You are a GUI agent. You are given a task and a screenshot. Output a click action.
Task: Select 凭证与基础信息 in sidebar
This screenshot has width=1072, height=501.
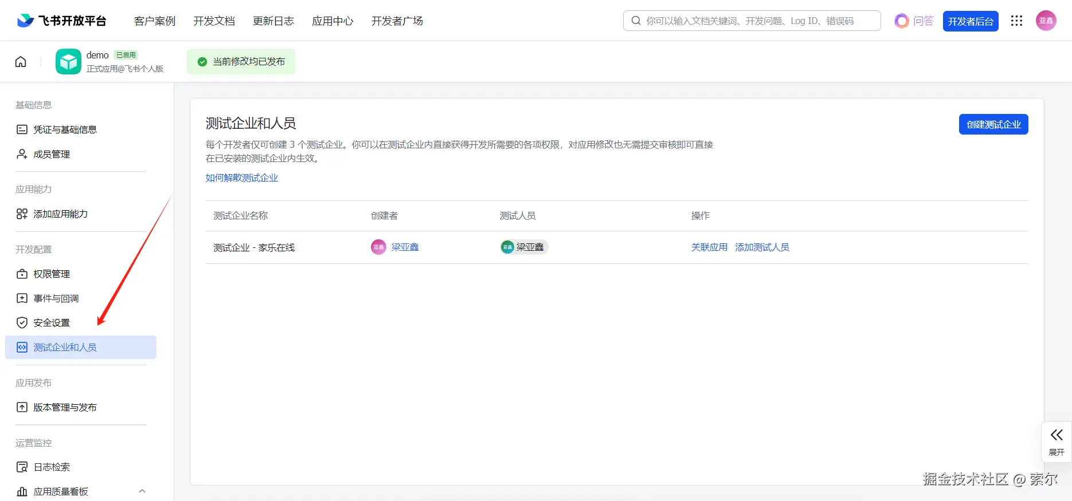pyautogui.click(x=81, y=129)
